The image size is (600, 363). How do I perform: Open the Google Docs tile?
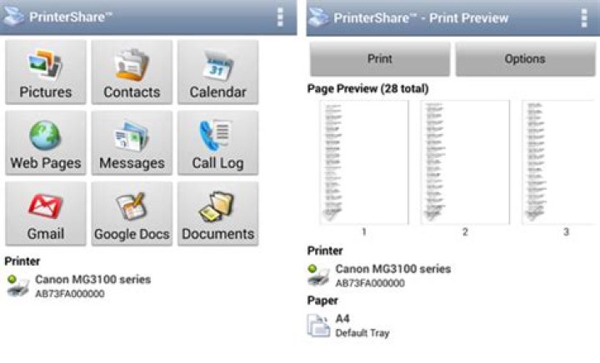point(132,214)
